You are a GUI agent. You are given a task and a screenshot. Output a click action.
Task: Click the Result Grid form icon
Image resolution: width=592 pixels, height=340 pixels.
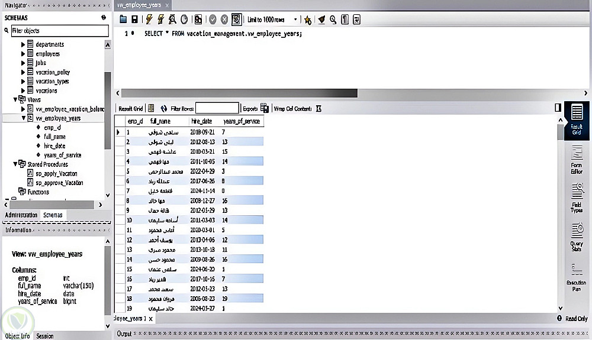point(150,109)
